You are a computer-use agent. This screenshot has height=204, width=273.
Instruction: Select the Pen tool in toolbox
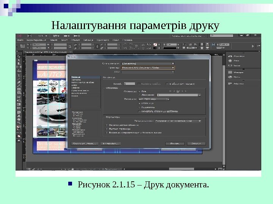coord(19,82)
